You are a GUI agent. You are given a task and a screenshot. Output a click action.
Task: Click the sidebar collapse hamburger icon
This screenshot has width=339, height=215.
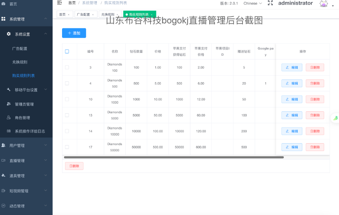[59, 3]
